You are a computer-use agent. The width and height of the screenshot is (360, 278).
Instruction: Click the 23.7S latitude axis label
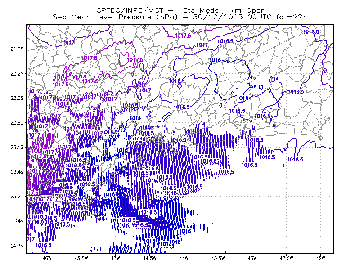click(17, 197)
